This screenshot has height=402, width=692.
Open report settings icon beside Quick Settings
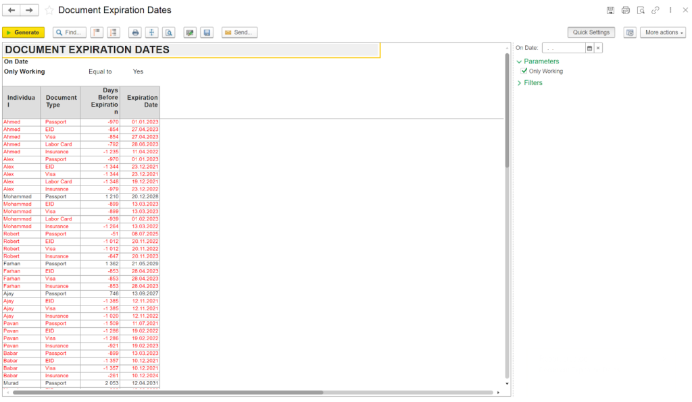pyautogui.click(x=629, y=32)
